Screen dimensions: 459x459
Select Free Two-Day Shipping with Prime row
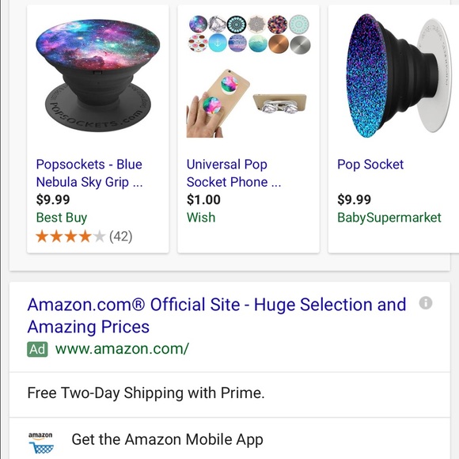[229, 394]
